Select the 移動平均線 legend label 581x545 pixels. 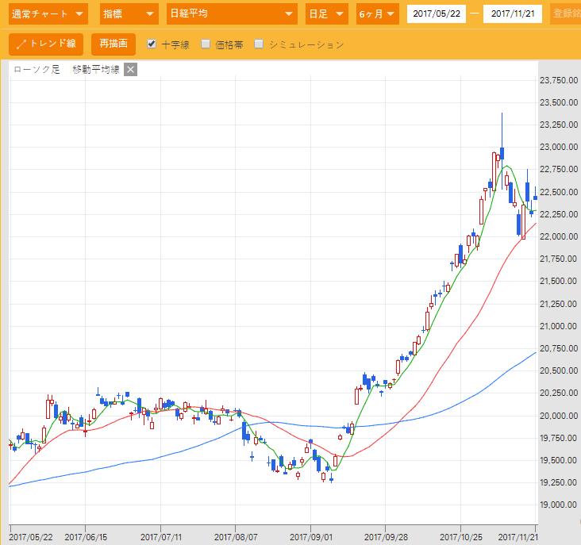[x=95, y=69]
